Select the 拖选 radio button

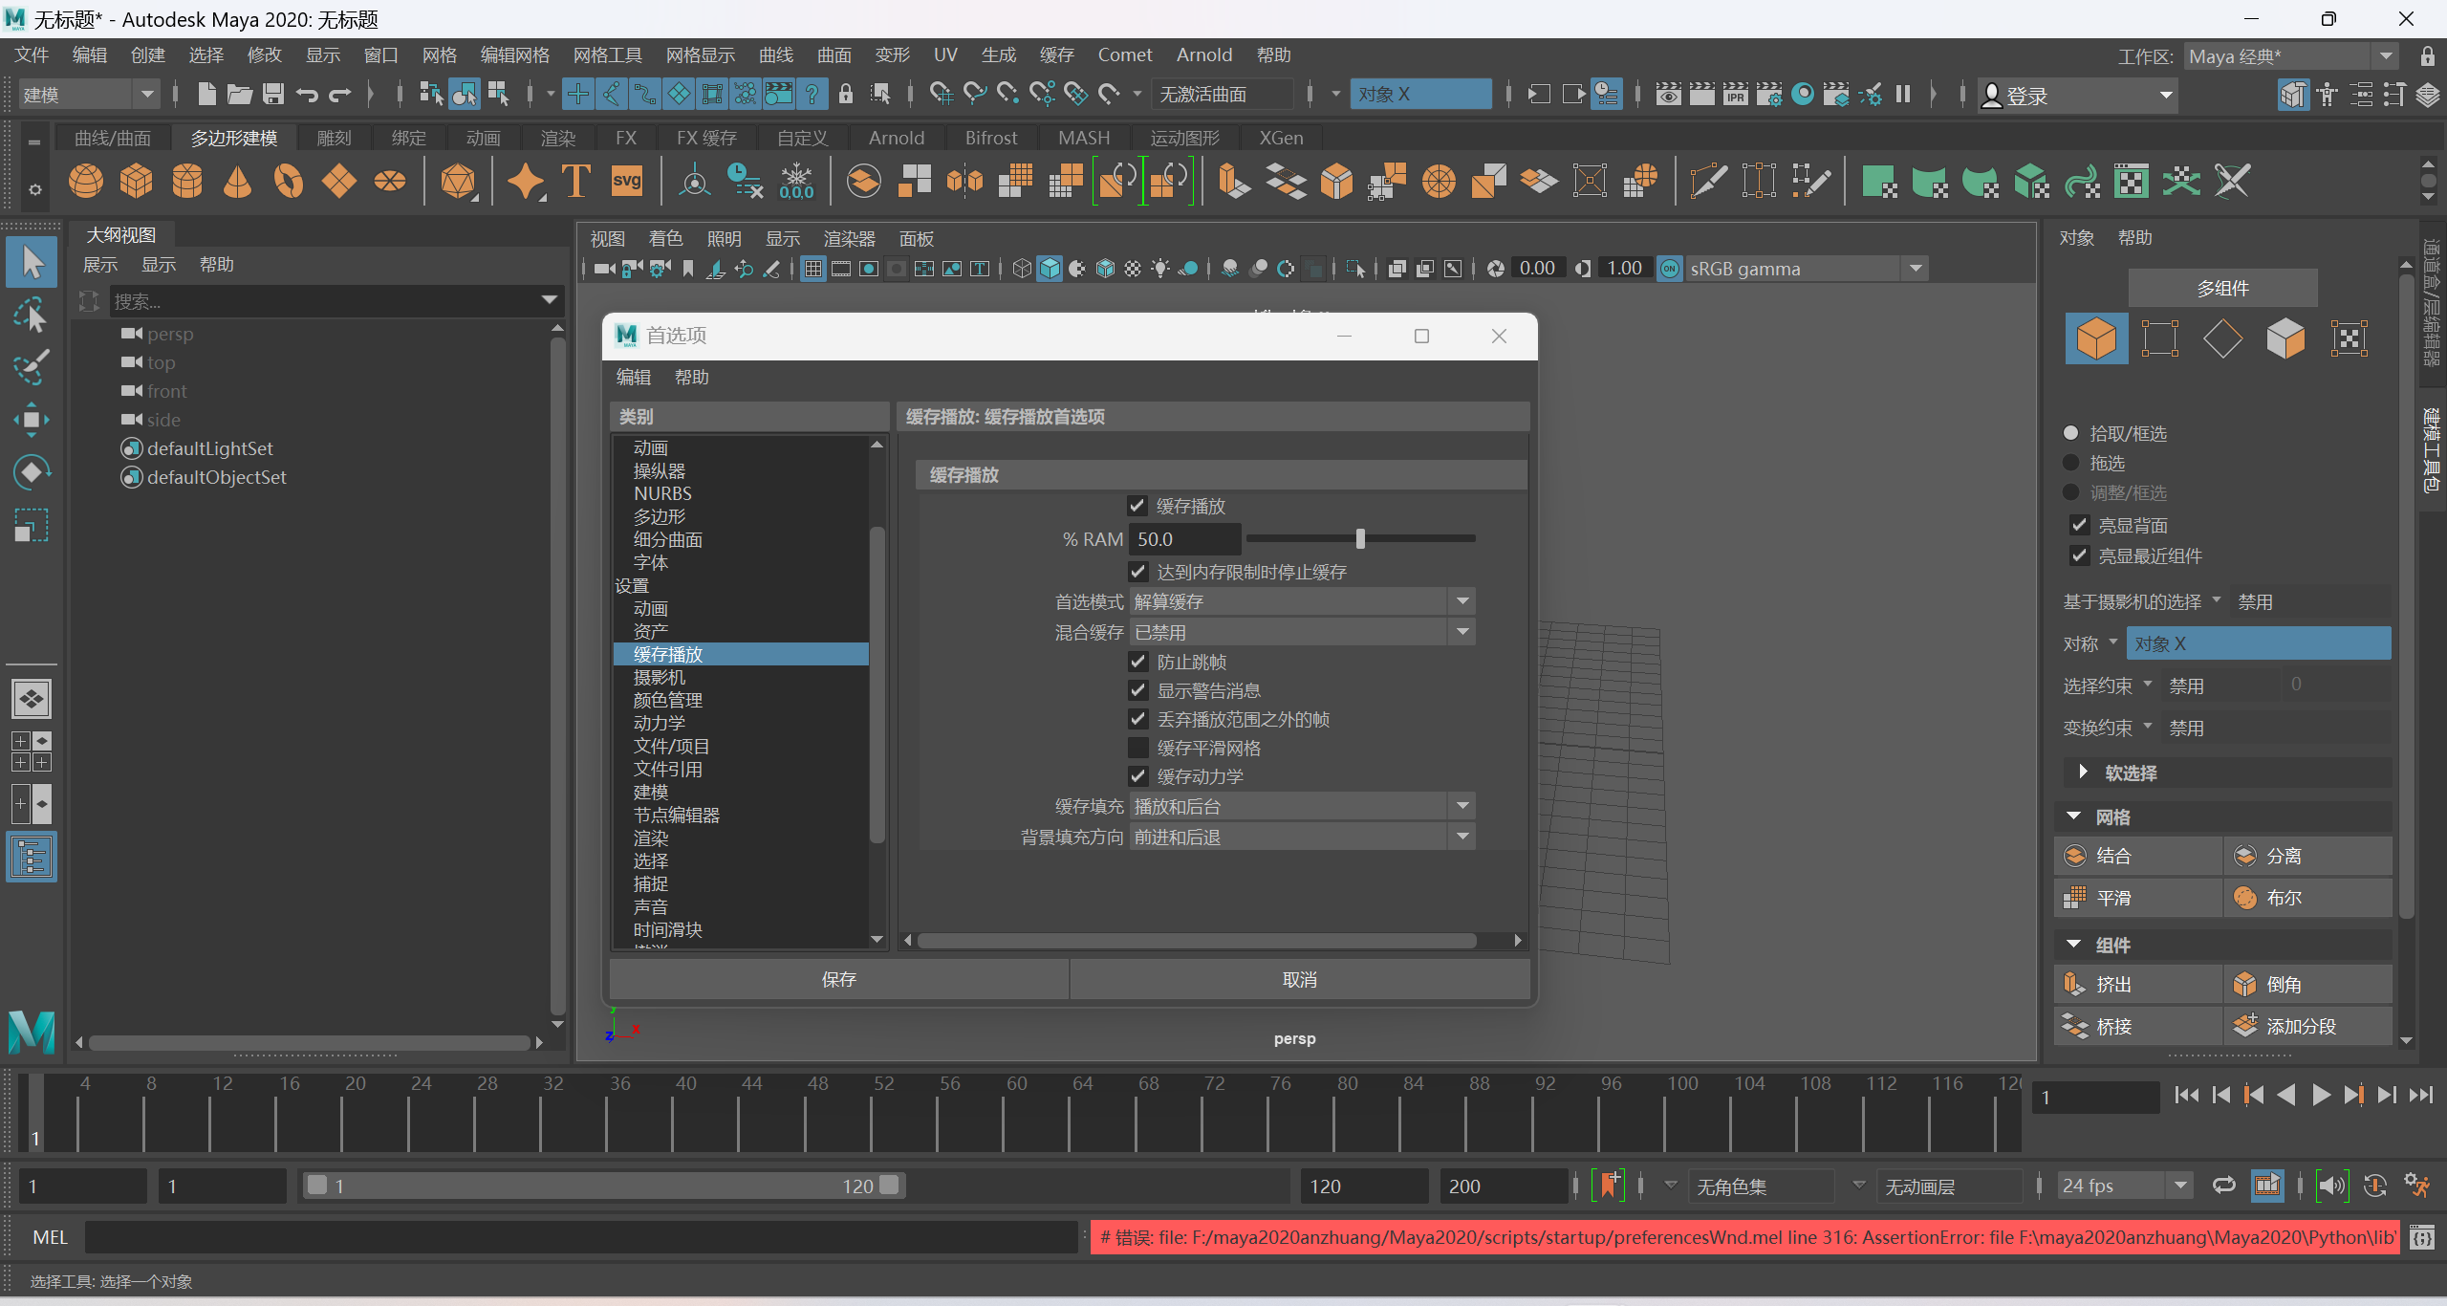click(2070, 463)
